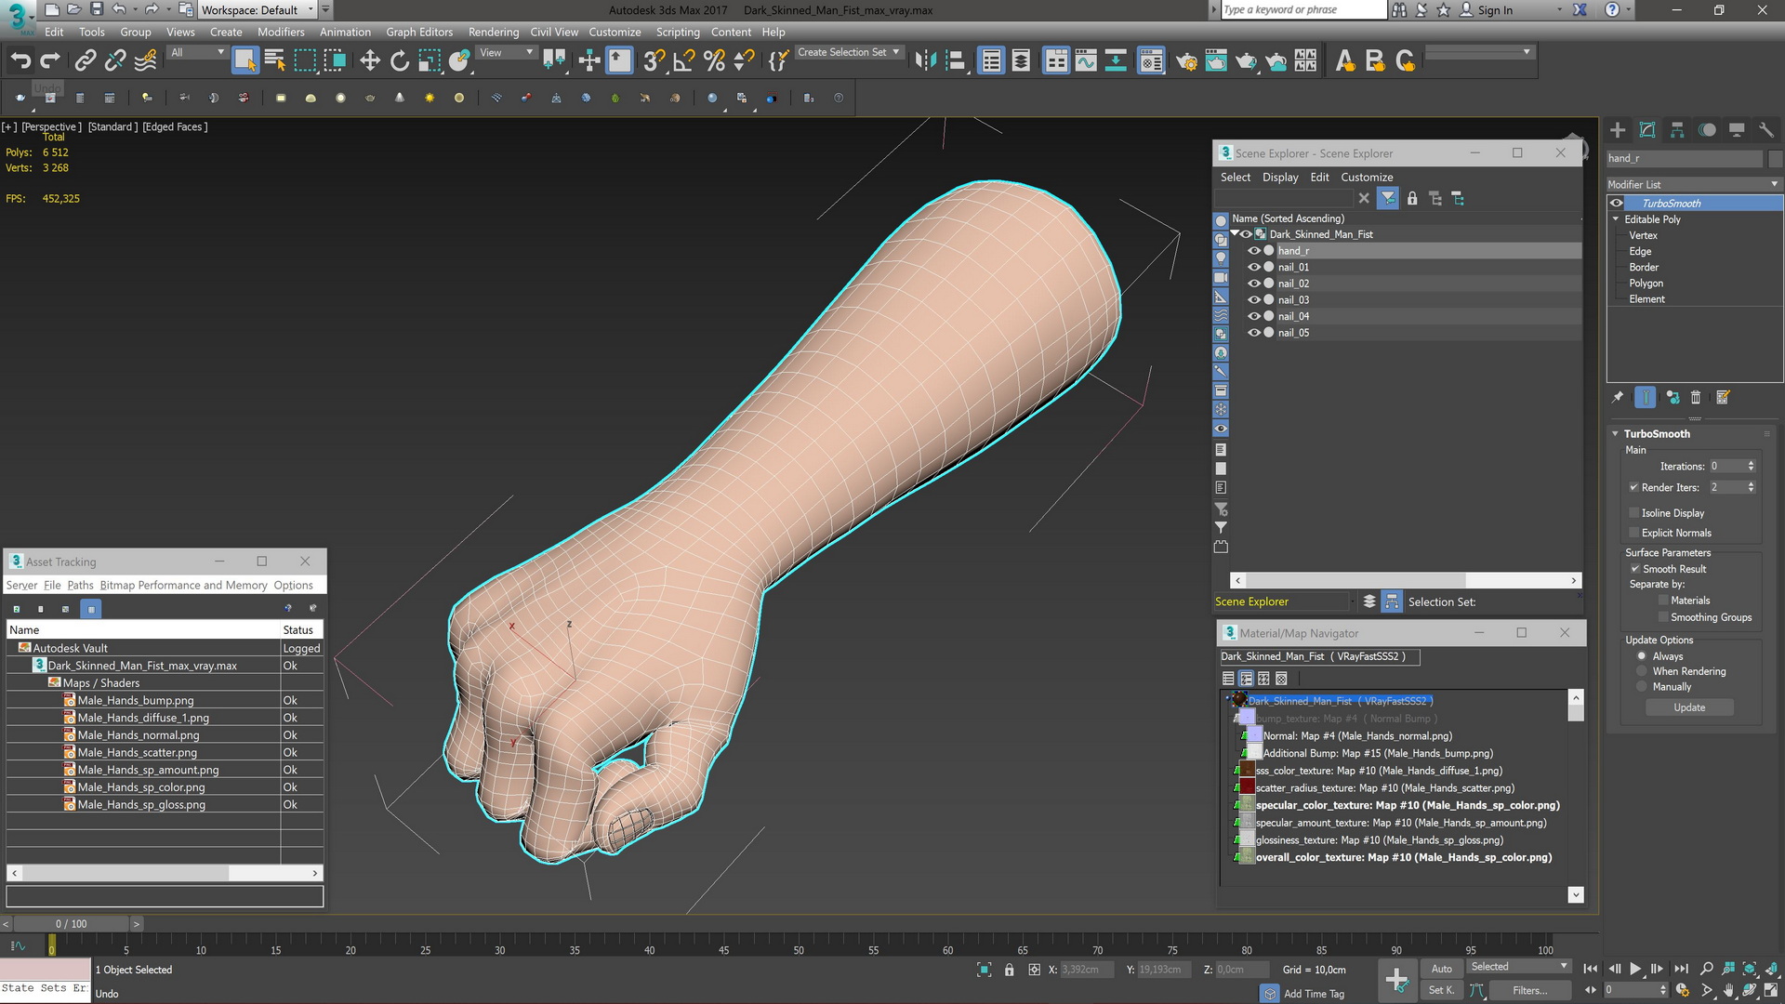Activate the Unlink Selection tool

pos(114,60)
